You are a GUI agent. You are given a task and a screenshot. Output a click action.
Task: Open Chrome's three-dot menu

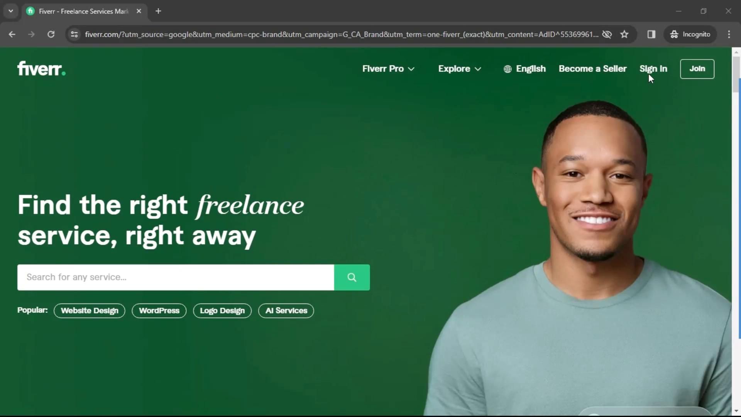pos(729,34)
